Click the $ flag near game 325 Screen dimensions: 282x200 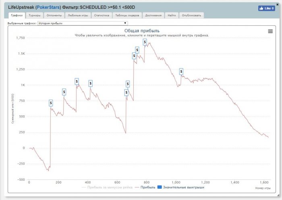click(77, 81)
